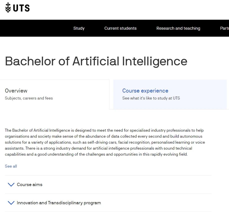This screenshot has width=229, height=212.
Task: Click the UTS wordmark in header
Action: (x=21, y=8)
